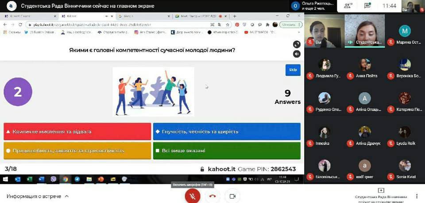Open Excel from the taskbar
This screenshot has width=425, height=203.
(30, 179)
